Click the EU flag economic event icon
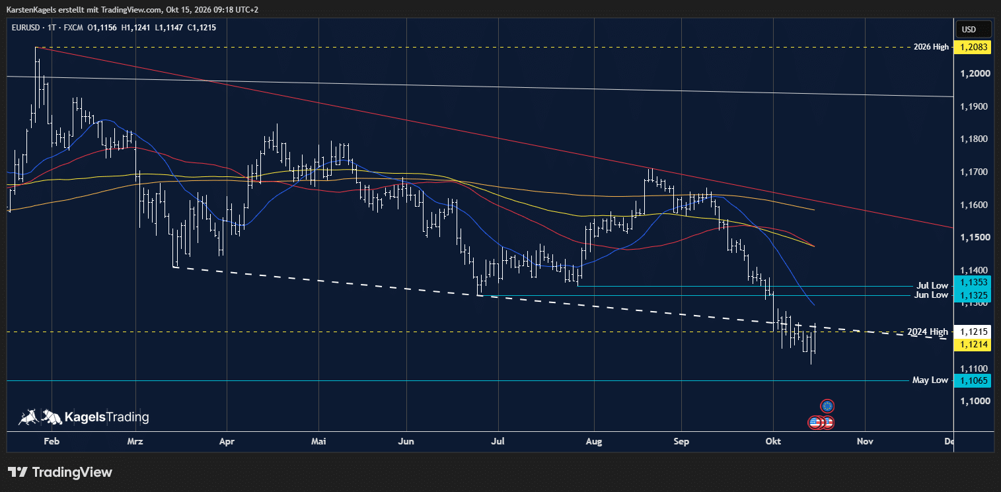The height and width of the screenshot is (492, 1001). [827, 405]
